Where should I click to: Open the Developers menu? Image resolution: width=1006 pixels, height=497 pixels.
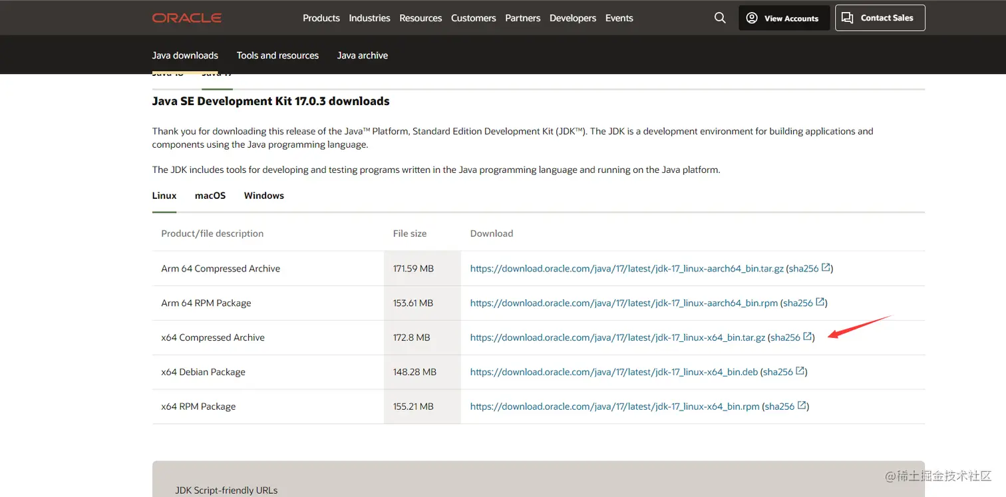point(573,18)
